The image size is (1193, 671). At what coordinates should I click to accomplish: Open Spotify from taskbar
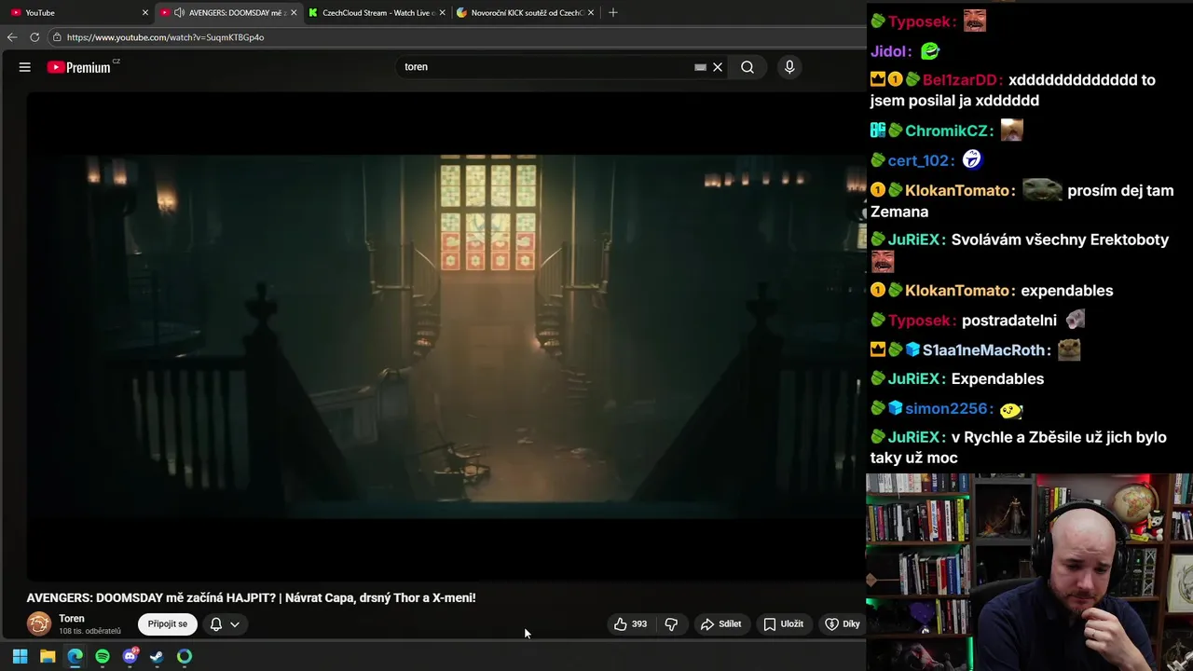tap(103, 656)
